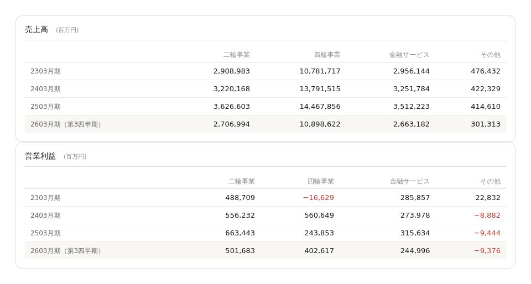Click the 402,617 cell
The image size is (531, 284).
pos(319,251)
